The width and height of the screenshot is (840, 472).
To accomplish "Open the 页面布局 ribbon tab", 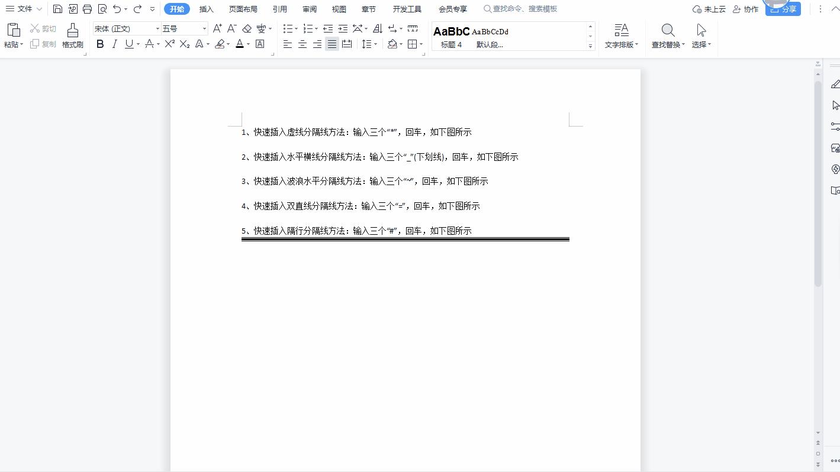I will pyautogui.click(x=243, y=9).
